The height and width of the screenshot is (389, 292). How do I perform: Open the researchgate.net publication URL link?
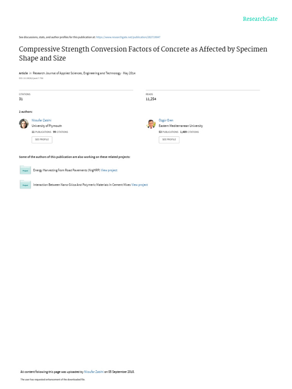128,37
